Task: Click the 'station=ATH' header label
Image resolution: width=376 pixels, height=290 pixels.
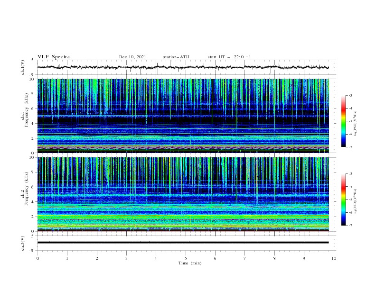Action: [176, 57]
